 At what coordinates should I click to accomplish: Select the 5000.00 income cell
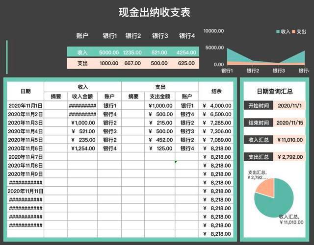(109, 52)
